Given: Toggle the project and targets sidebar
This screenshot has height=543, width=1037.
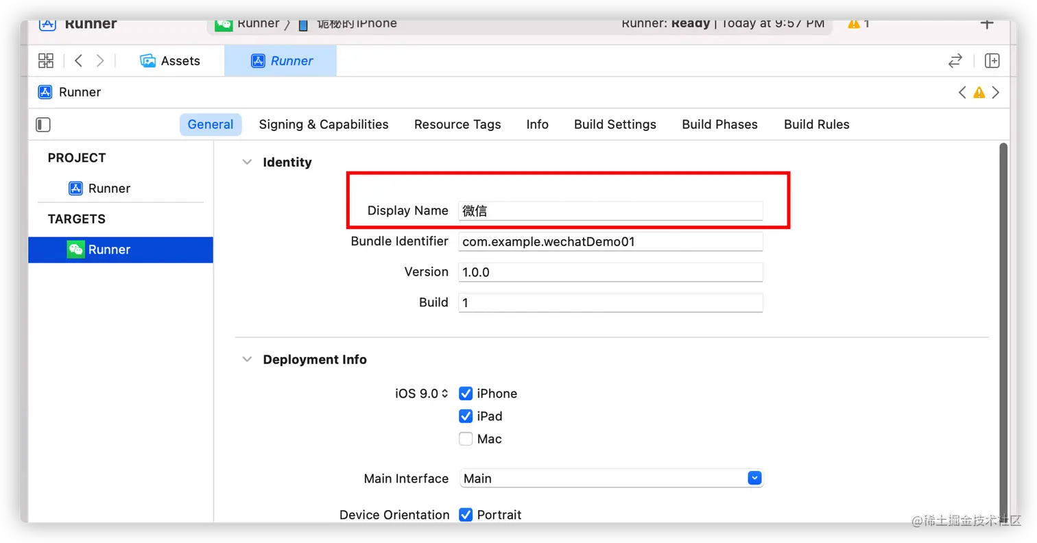Looking at the screenshot, I should pos(43,124).
